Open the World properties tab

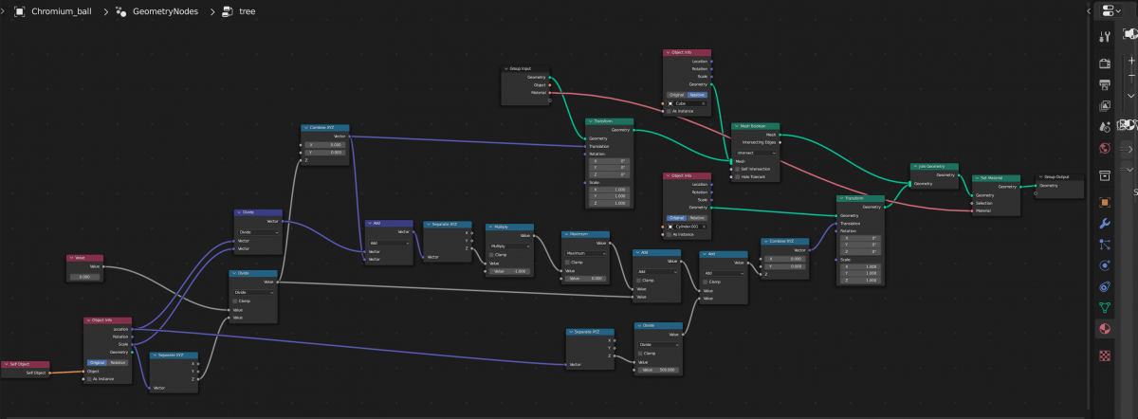pos(1104,148)
